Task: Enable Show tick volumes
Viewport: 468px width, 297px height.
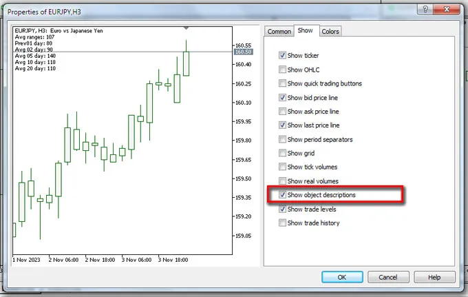Action: point(283,167)
